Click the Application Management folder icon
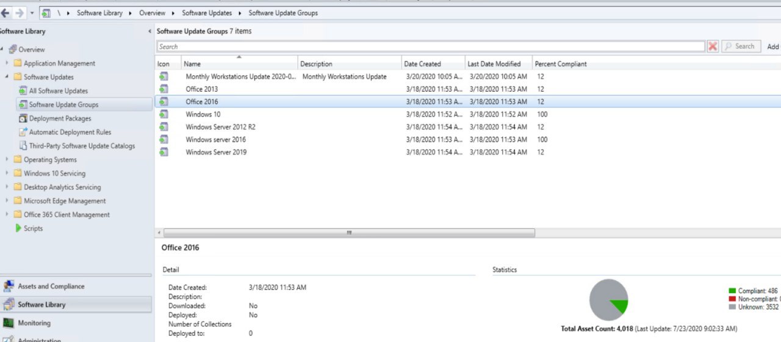Viewport: 781px width, 342px height. [x=18, y=63]
